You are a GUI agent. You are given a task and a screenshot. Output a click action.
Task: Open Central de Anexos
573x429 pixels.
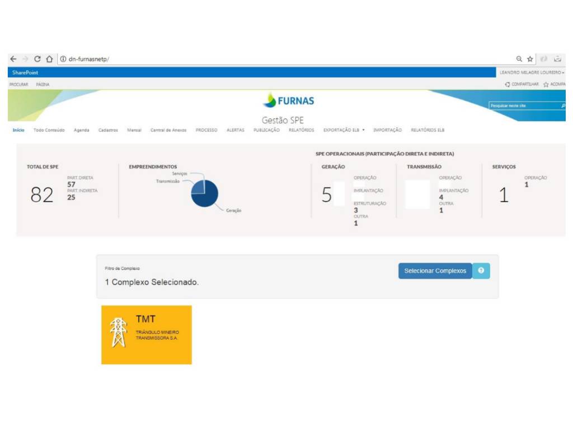(x=168, y=130)
